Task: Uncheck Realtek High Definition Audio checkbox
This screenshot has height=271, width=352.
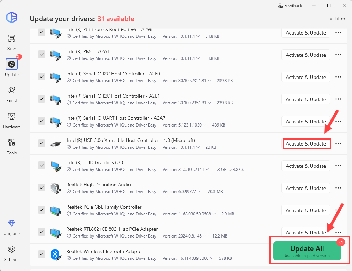Action: 42,187
